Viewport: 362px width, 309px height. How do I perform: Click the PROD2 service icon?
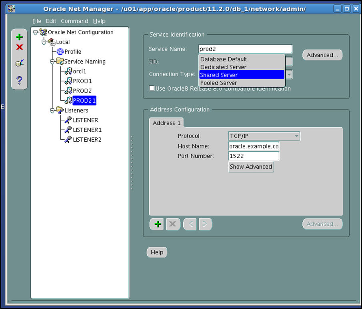click(x=68, y=91)
